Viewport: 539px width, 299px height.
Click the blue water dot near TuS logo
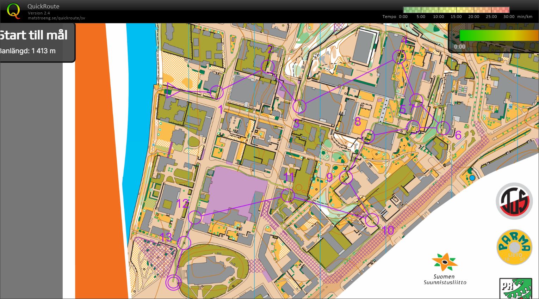[x=472, y=178]
